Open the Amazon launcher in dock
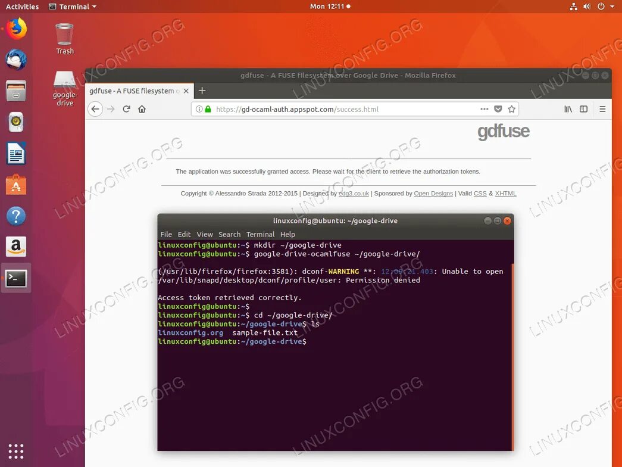Screen dimensions: 622x467 tap(16, 247)
